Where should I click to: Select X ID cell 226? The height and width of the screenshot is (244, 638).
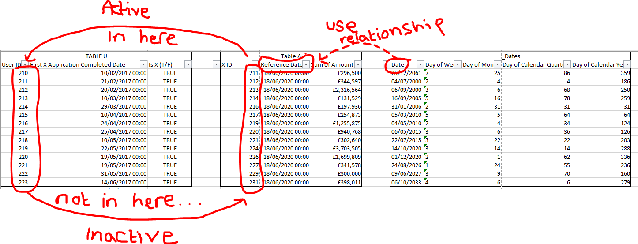click(x=240, y=157)
